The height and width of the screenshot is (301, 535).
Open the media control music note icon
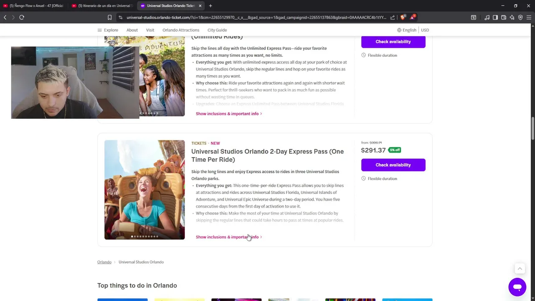(487, 18)
